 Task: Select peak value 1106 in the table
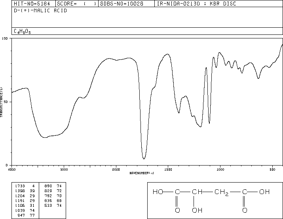point(20,206)
